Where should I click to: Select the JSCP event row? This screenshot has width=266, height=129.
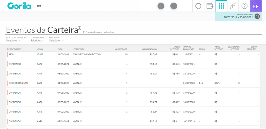[133, 55]
